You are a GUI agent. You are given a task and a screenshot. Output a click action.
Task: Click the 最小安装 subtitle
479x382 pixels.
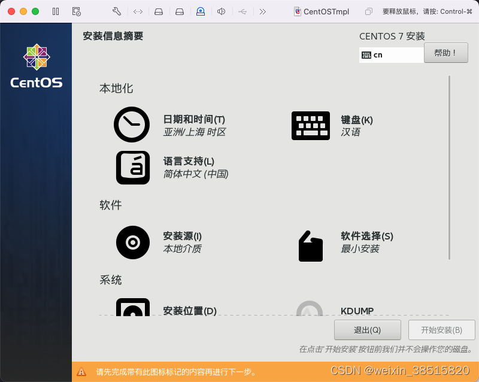coord(360,248)
